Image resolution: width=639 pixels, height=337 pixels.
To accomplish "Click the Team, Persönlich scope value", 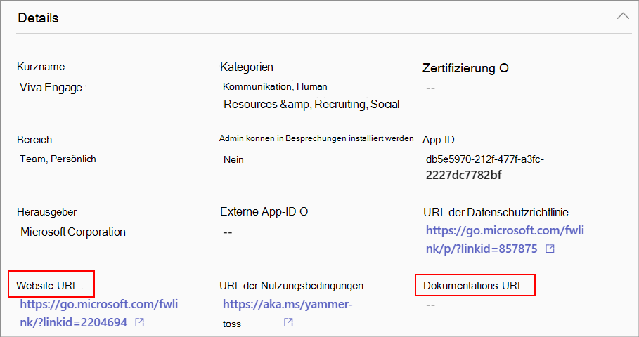I will tap(58, 159).
